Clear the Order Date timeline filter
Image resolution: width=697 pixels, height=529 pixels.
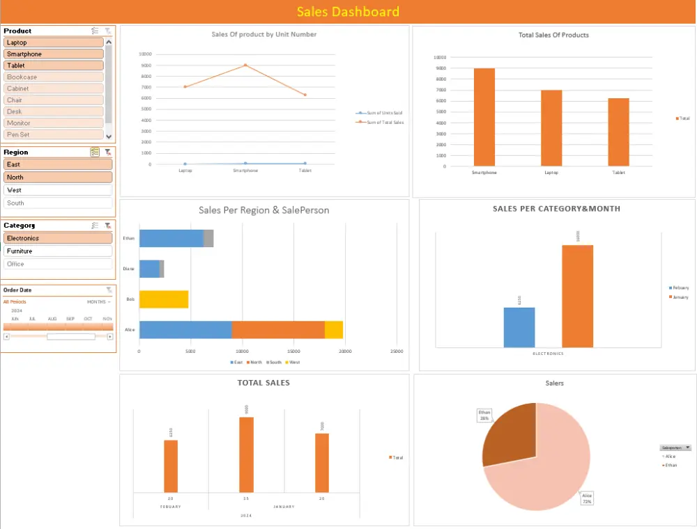tap(108, 290)
